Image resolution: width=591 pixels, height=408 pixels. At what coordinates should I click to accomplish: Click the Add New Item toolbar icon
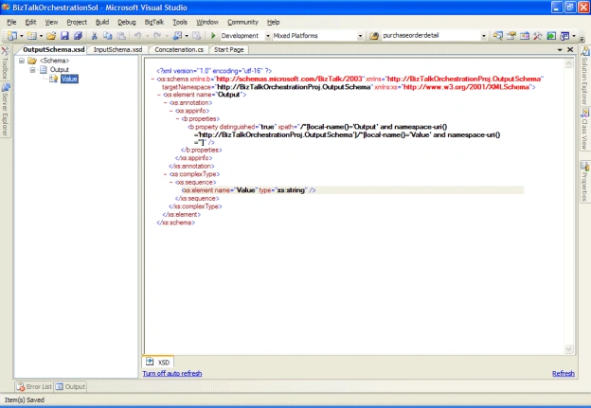tap(32, 36)
